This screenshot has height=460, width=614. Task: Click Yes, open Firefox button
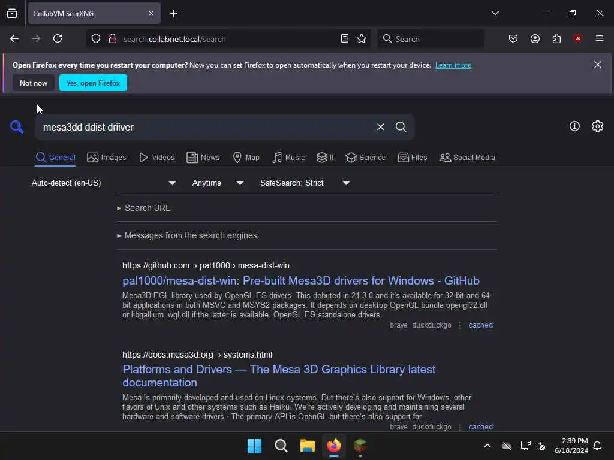[x=93, y=83]
